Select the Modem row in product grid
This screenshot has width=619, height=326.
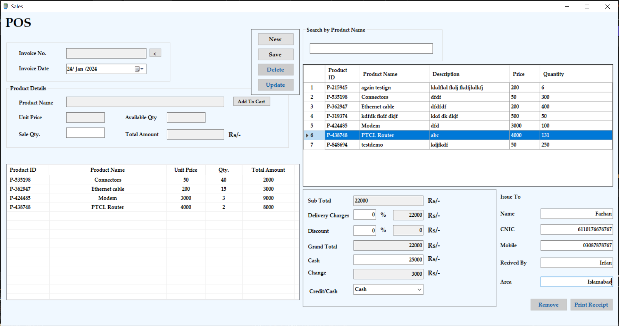coord(370,126)
